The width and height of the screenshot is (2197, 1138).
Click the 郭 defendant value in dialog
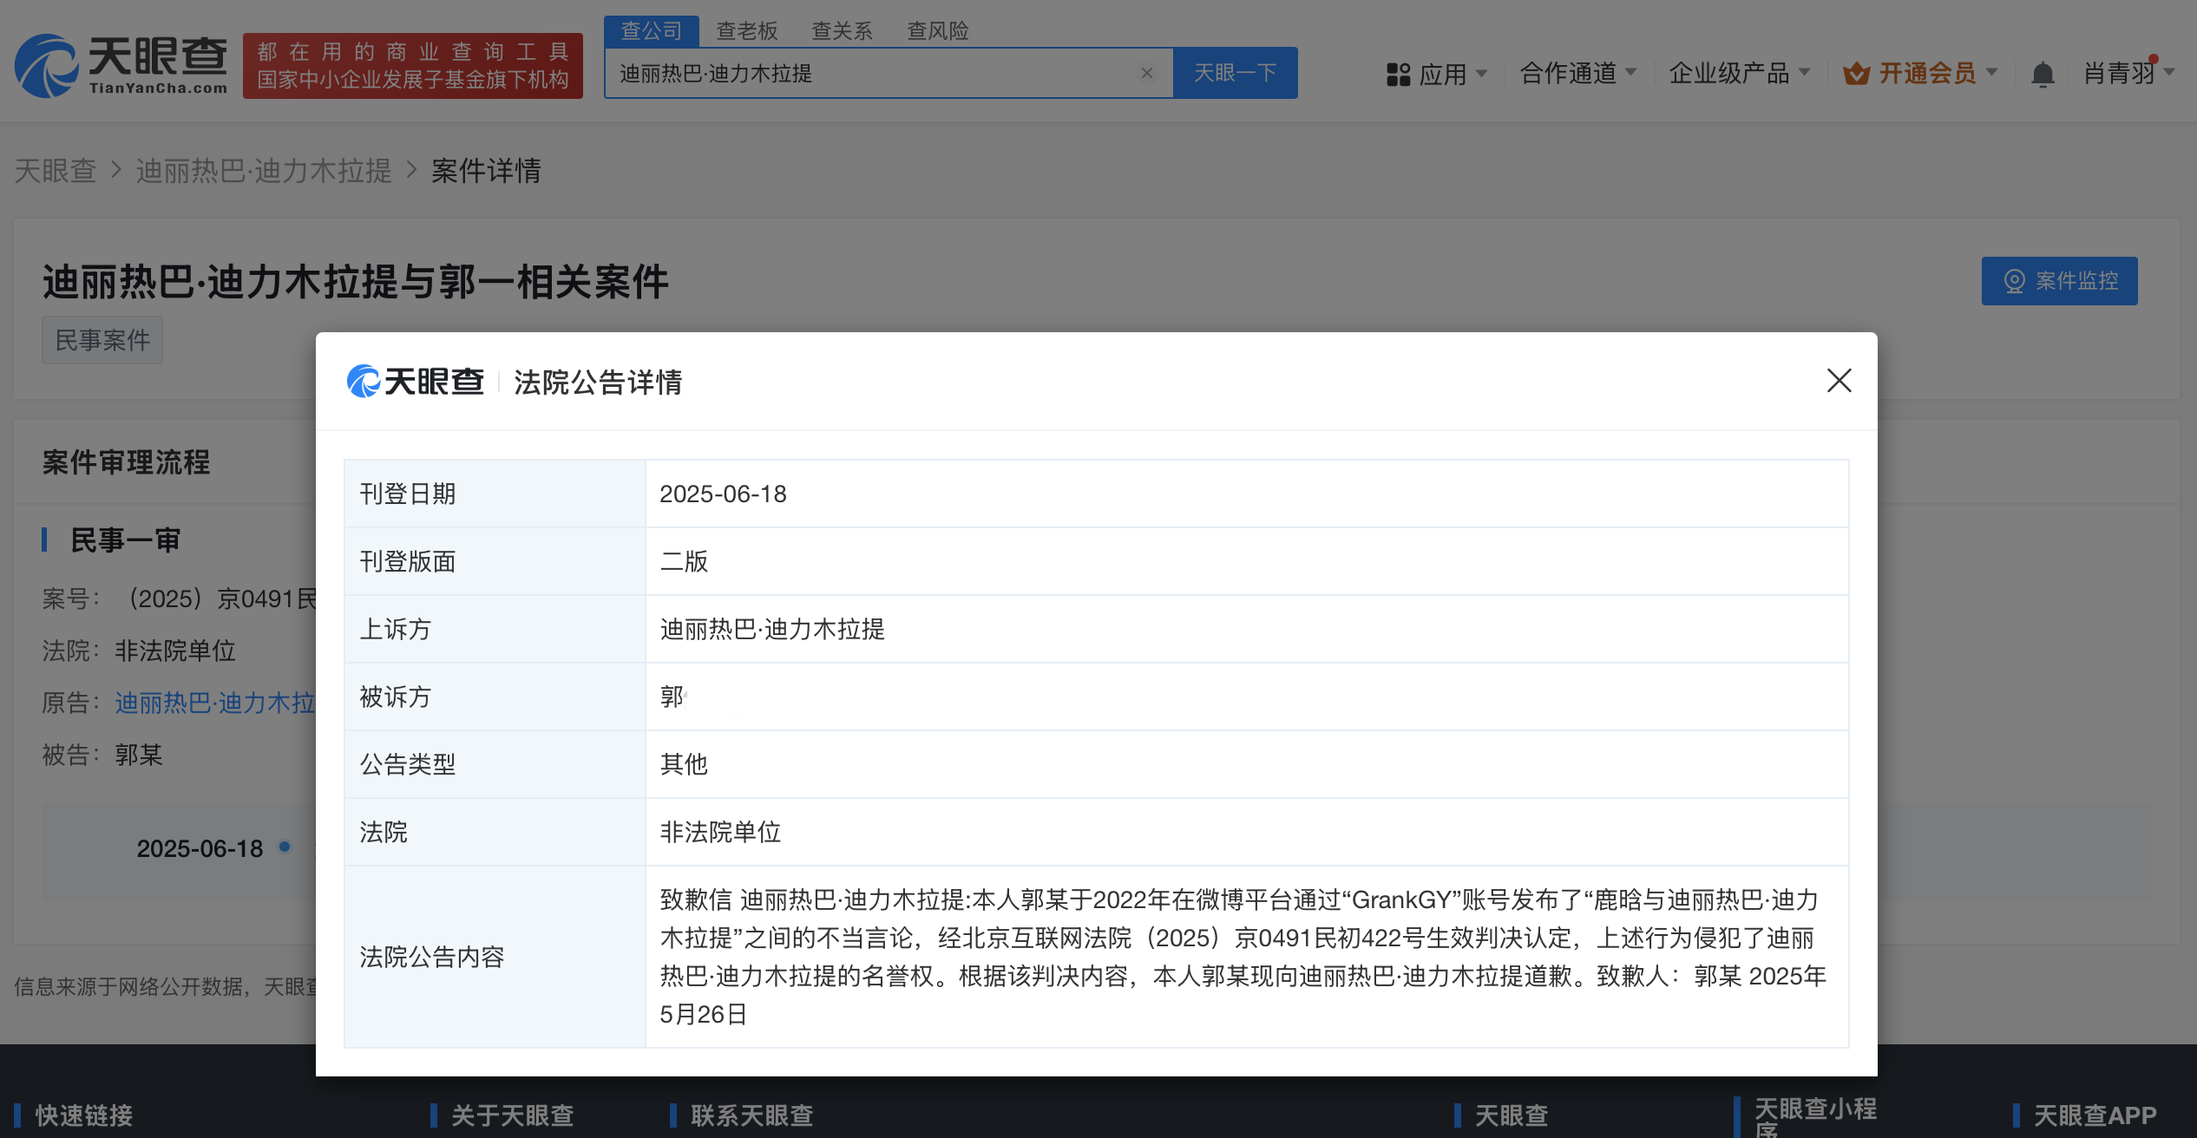point(672,697)
